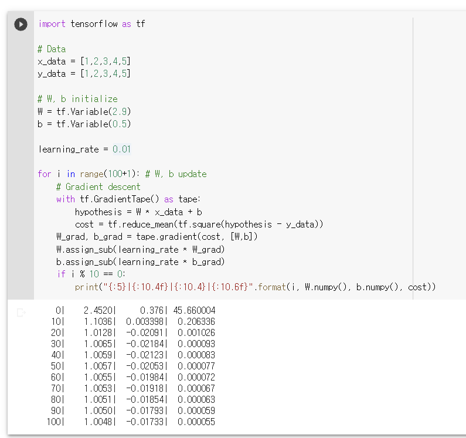Click the 'W_grad, b_grad = tape.gradient' line
The image size is (466, 438).
click(157, 236)
